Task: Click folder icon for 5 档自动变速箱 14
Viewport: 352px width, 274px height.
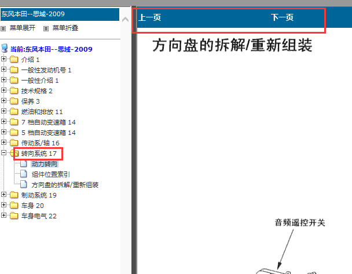Action: pos(14,133)
